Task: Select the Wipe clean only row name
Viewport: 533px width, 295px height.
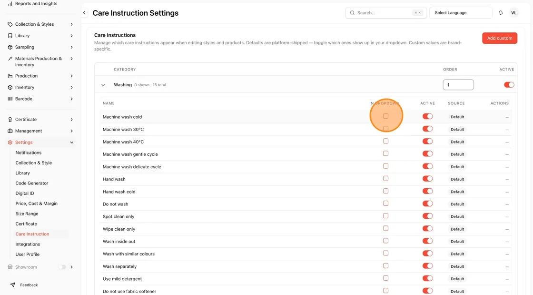Action: click(118, 229)
